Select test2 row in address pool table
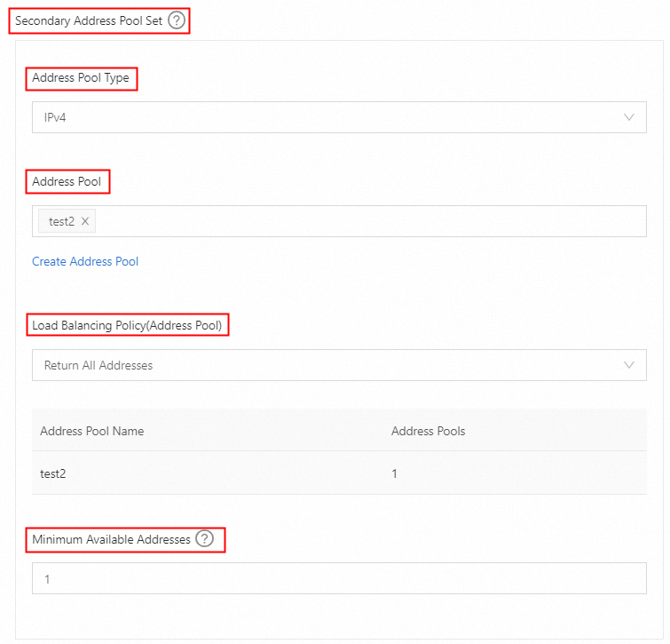This screenshot has width=670, height=644. pos(339,473)
